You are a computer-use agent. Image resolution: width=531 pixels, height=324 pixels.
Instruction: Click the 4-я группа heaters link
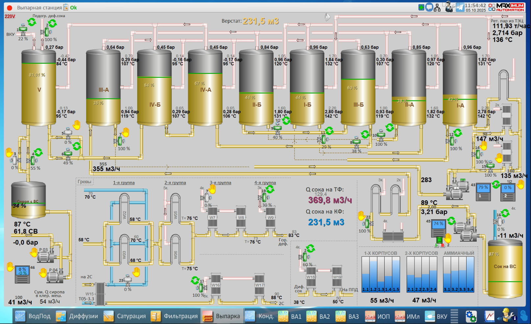tap(265, 183)
